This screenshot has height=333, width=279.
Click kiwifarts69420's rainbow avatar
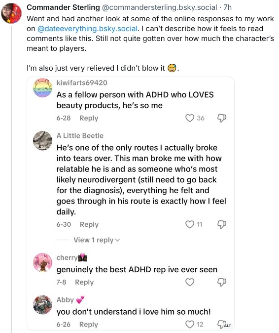[42, 88]
